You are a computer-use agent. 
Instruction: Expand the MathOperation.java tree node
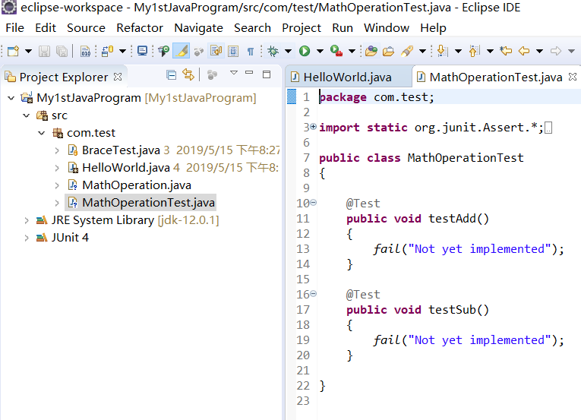[57, 185]
